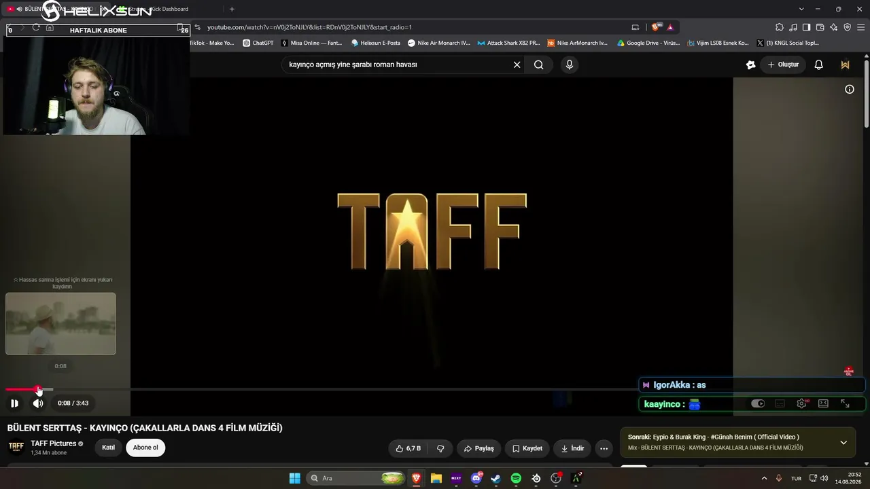Image resolution: width=870 pixels, height=489 pixels.
Task: Open the YouTube account avatar menu
Action: coord(845,65)
